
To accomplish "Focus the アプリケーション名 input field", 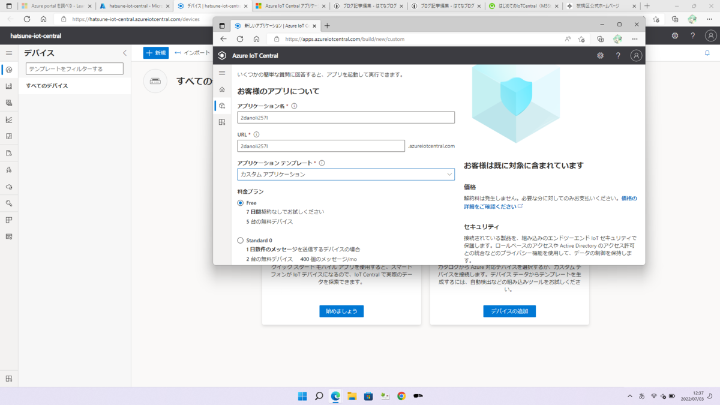I will click(346, 118).
